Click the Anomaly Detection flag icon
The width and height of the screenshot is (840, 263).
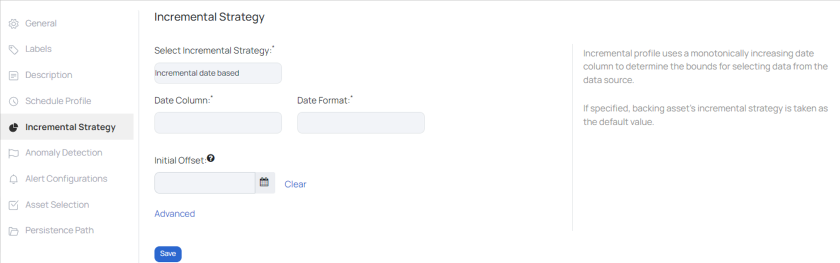coord(14,153)
